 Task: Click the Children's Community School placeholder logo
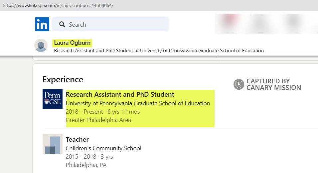[x=53, y=144]
